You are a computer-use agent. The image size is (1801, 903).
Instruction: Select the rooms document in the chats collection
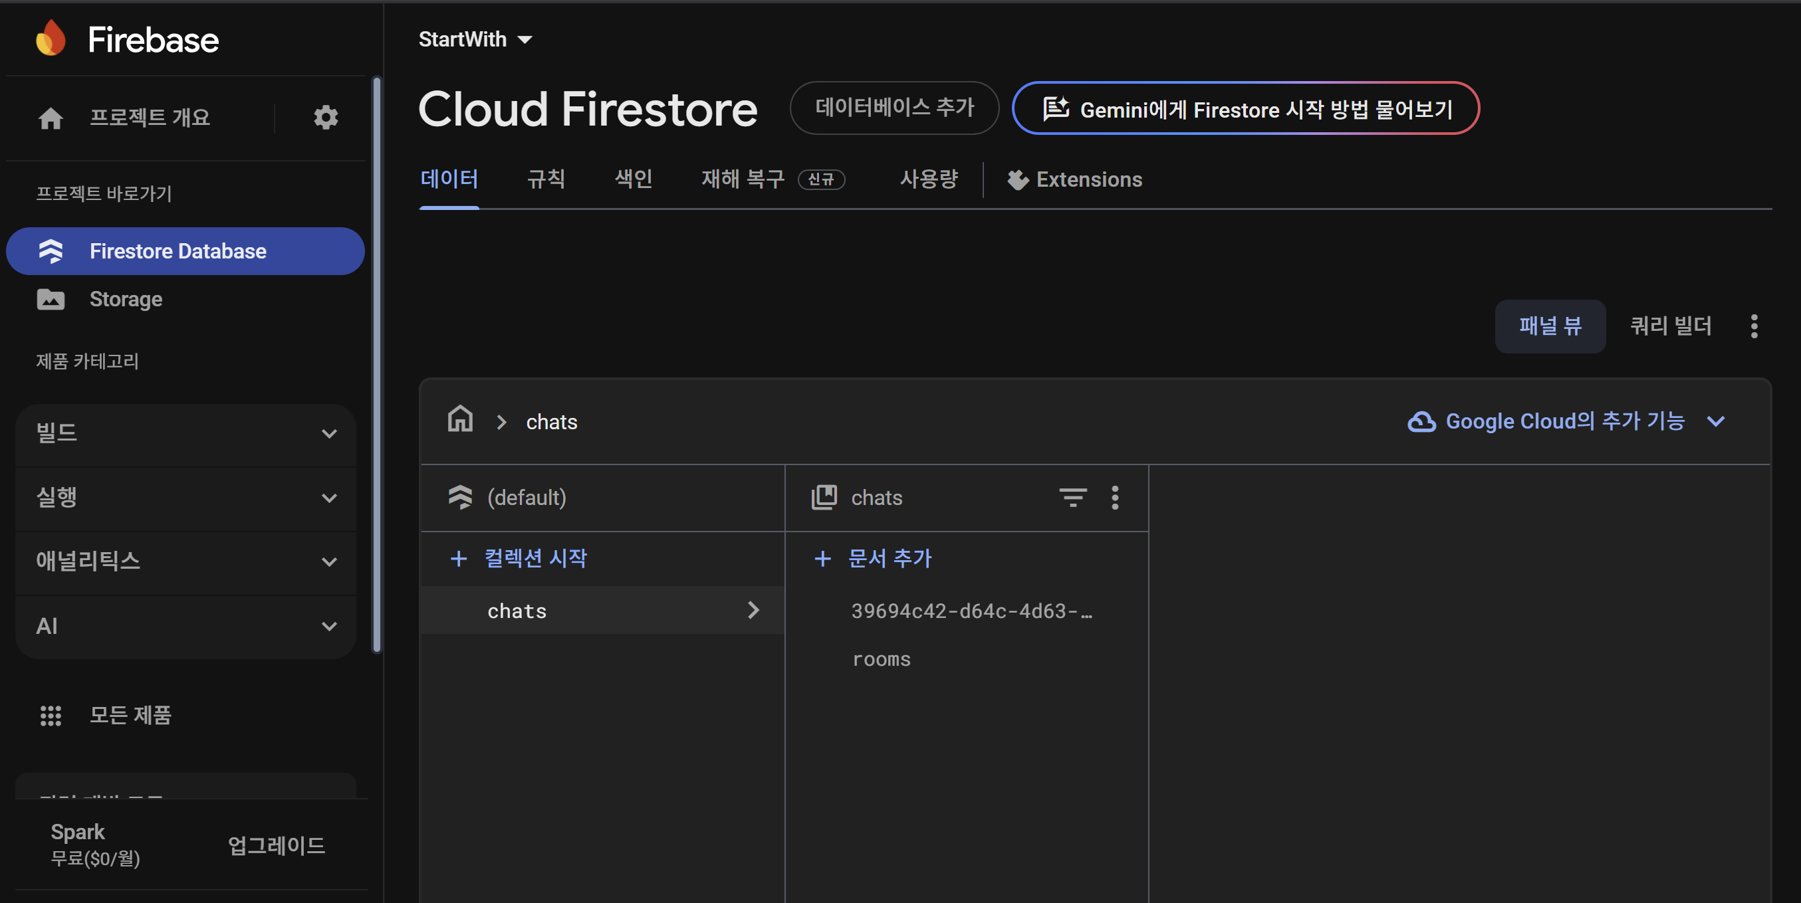coord(881,659)
